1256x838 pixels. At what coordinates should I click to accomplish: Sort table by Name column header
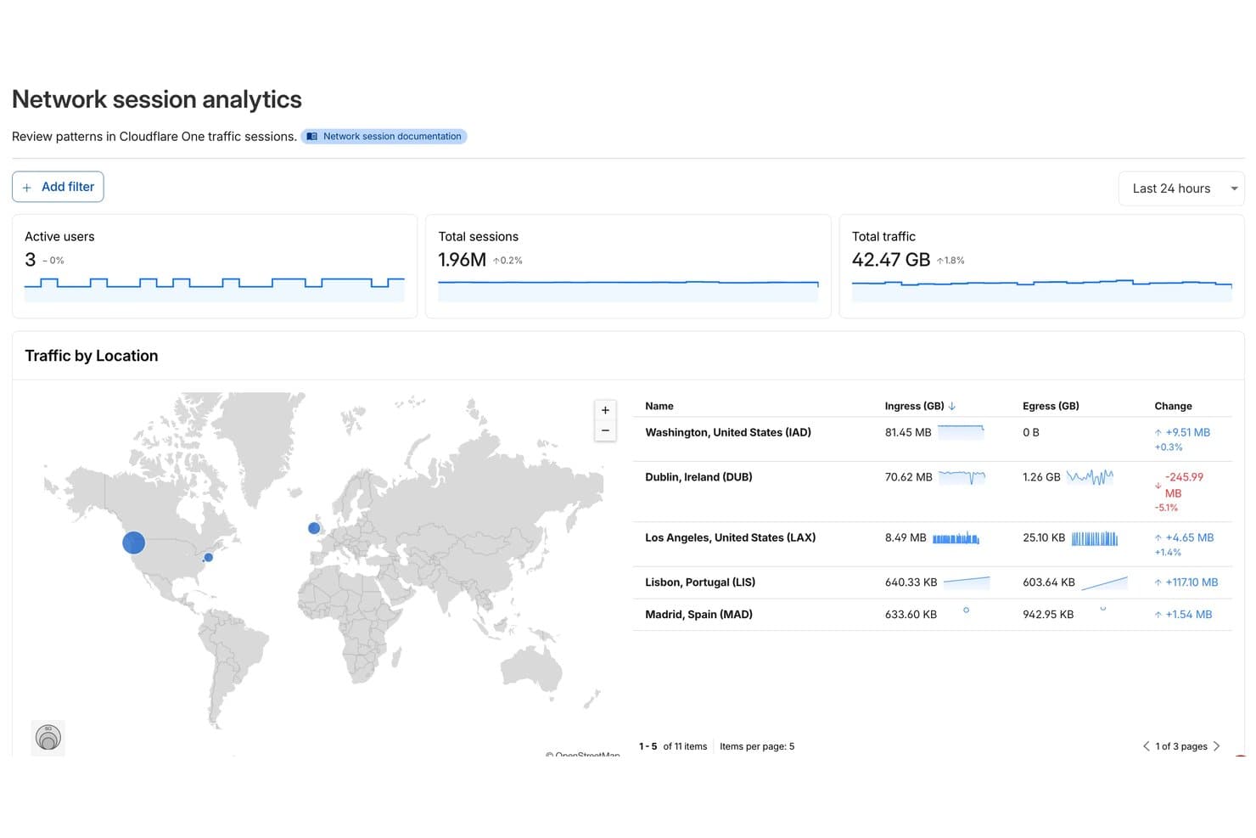pos(659,406)
